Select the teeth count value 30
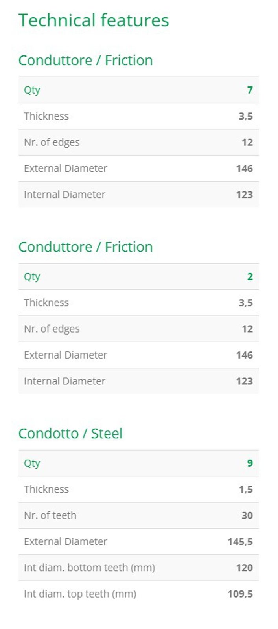278x629 pixels. click(x=247, y=515)
